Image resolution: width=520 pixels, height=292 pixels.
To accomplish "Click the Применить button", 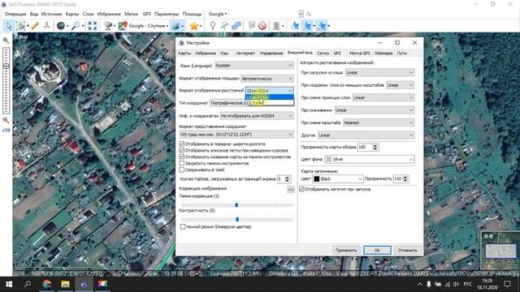I will click(x=346, y=251).
